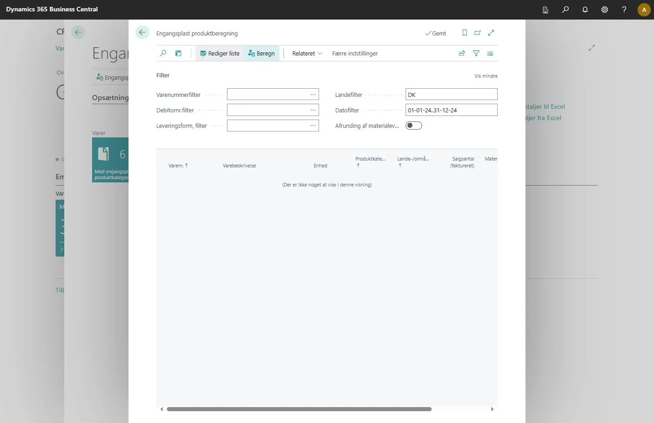
Task: Click the Datofilter field
Action: click(x=451, y=110)
